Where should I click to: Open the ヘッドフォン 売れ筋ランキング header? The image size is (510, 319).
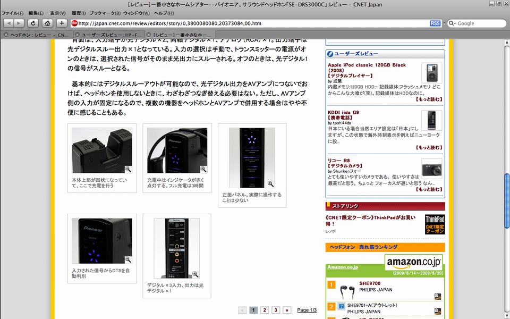pos(363,247)
